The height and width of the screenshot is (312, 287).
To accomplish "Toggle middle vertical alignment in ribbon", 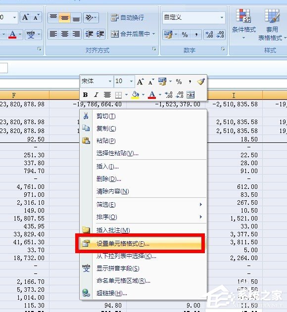I will pos(64,17).
